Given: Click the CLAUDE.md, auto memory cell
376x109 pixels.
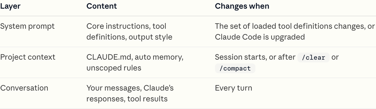Looking at the screenshot, I should (x=135, y=57).
